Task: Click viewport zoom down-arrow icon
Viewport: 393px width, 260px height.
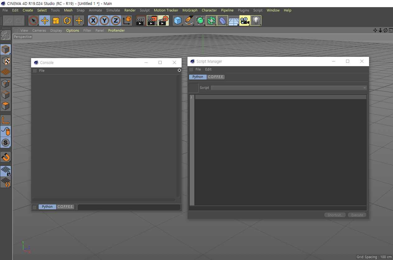Action: (x=380, y=30)
